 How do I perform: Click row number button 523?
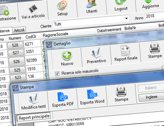18,78
